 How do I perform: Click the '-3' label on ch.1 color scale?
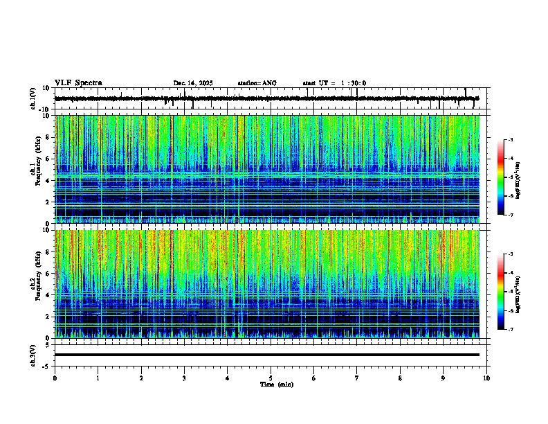point(511,140)
